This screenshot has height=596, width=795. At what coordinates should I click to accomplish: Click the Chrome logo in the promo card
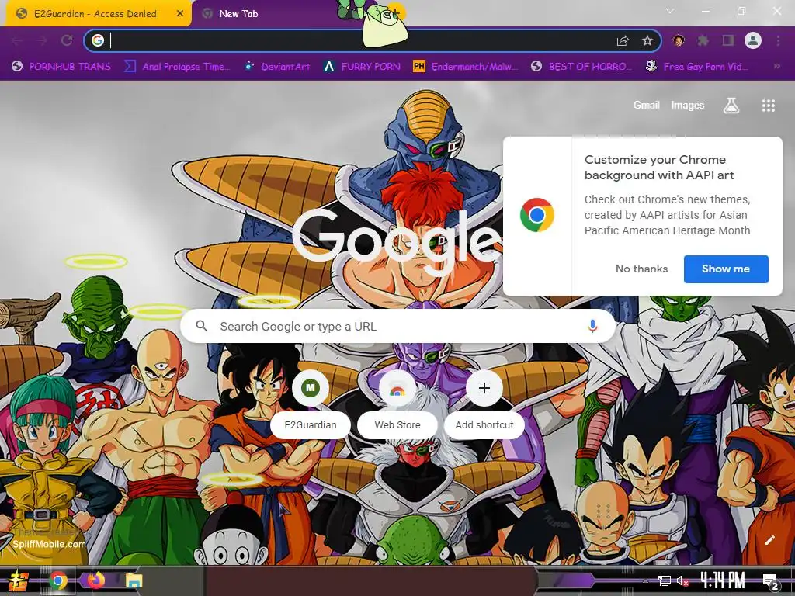tap(537, 215)
